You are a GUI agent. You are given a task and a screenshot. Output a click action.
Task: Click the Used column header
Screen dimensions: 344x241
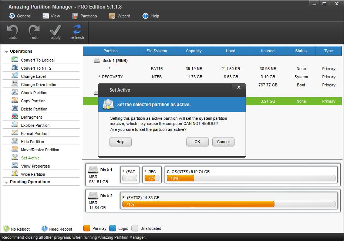coord(230,51)
